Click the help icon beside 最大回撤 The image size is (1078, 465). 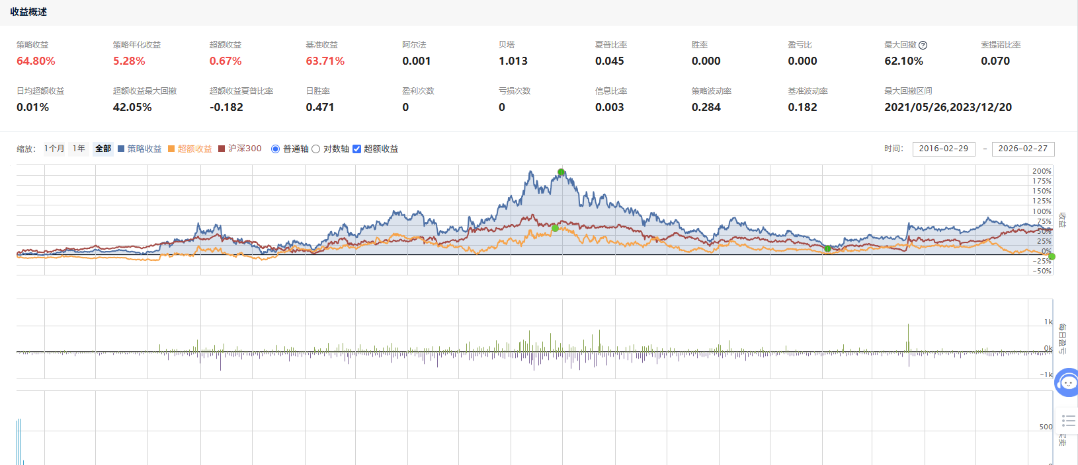(x=923, y=46)
